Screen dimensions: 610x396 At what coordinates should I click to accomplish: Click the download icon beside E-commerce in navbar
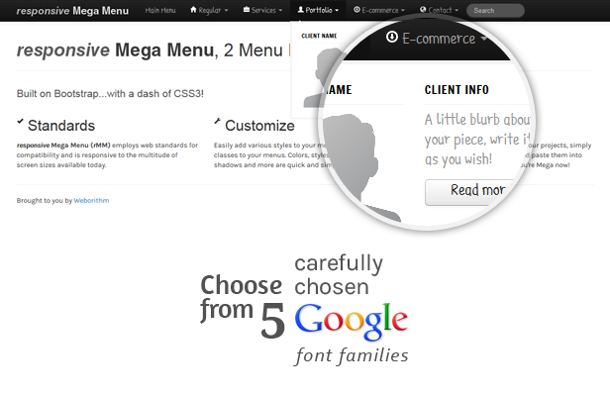coord(356,10)
